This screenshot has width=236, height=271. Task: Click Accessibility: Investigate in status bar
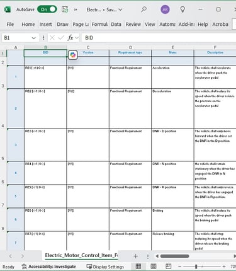click(x=49, y=267)
